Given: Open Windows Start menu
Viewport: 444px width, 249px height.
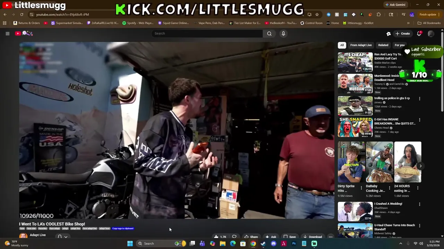Looking at the screenshot, I should 130,243.
